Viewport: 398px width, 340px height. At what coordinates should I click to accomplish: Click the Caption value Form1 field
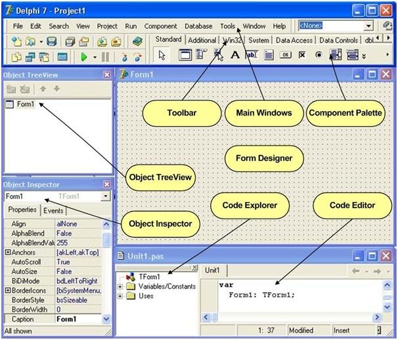pos(78,319)
